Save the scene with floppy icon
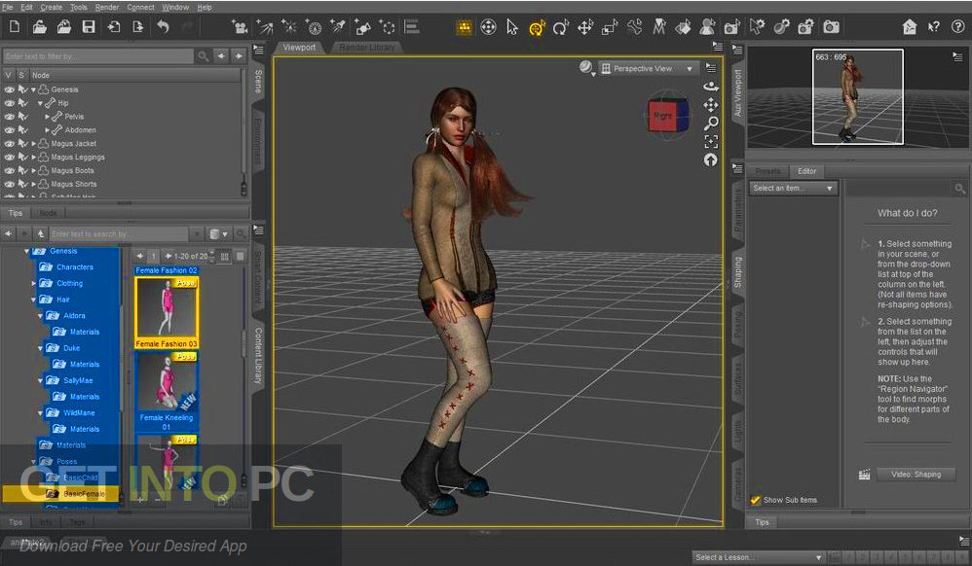The height and width of the screenshot is (566, 972). point(89,26)
